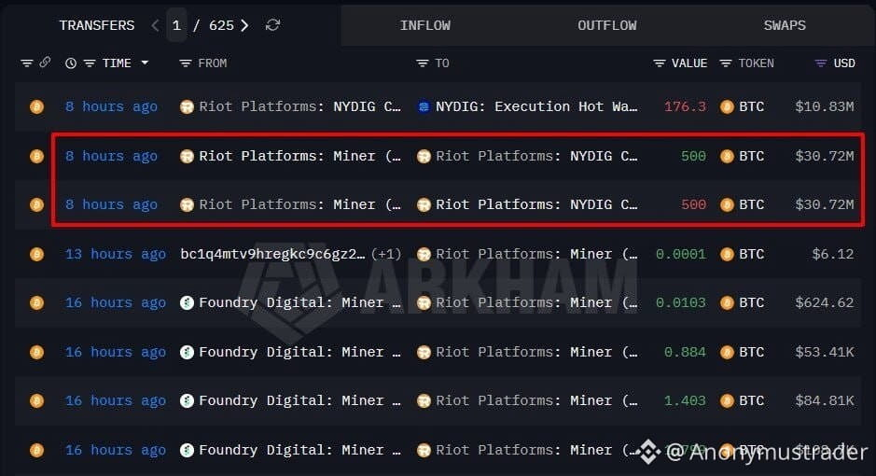
Task: Click USD amount $84.81K
Action: [825, 400]
